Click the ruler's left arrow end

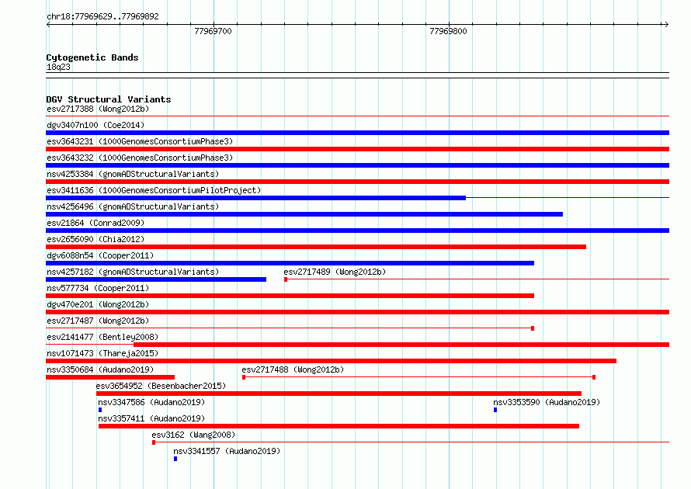tap(48, 24)
